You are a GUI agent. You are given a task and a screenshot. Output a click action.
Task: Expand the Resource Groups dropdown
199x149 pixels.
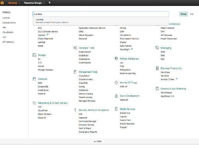34,2
